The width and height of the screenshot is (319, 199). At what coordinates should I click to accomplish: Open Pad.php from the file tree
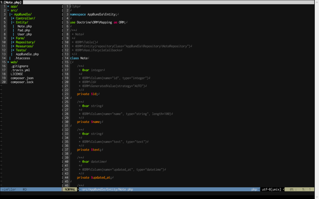(24, 30)
